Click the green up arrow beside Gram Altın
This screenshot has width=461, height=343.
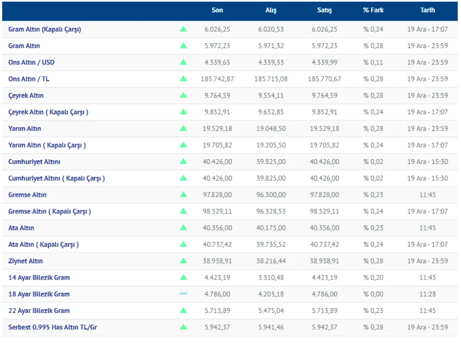coord(183,46)
